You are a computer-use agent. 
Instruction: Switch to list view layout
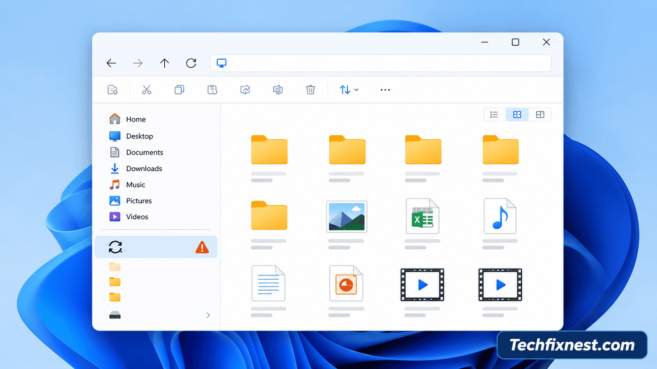click(x=494, y=115)
